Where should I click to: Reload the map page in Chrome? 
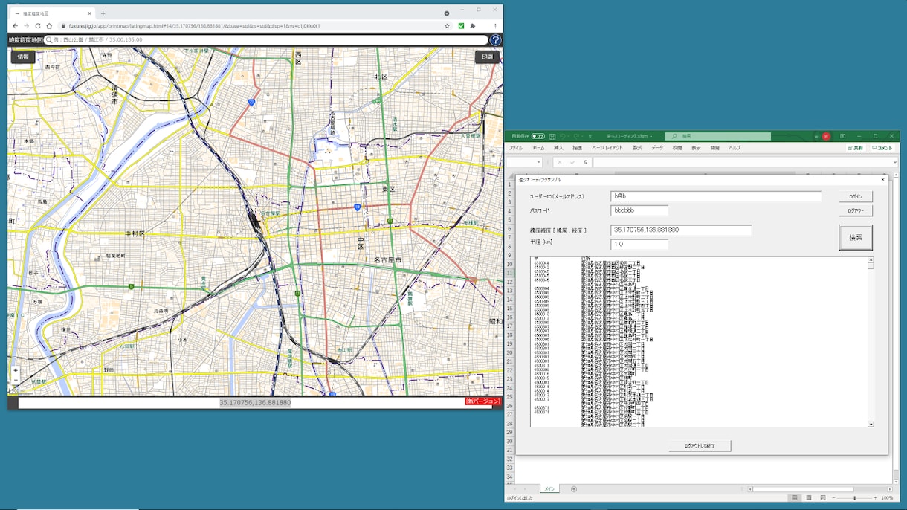[38, 26]
